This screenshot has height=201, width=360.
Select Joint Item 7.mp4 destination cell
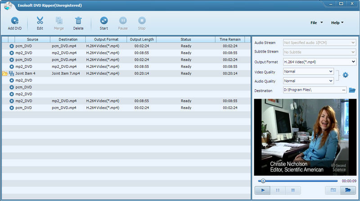(66, 74)
